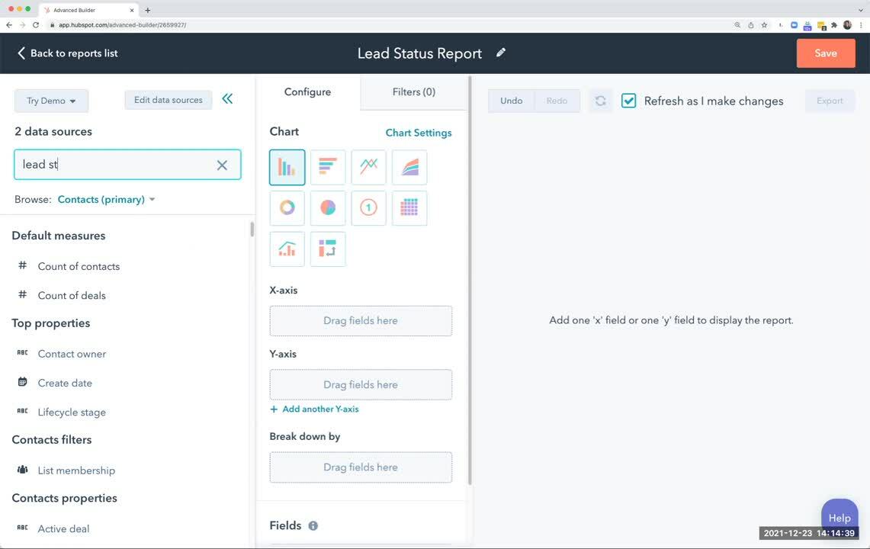Open the Configure tab
Screen dimensions: 870x549
pos(307,92)
